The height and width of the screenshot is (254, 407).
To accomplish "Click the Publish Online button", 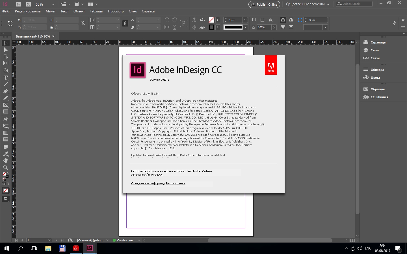I will pyautogui.click(x=264, y=4).
